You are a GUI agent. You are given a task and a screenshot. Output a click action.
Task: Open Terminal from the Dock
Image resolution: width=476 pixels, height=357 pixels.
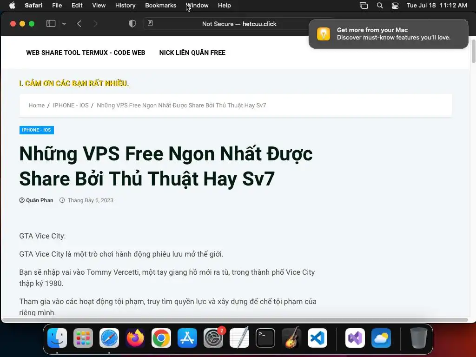coord(265,338)
